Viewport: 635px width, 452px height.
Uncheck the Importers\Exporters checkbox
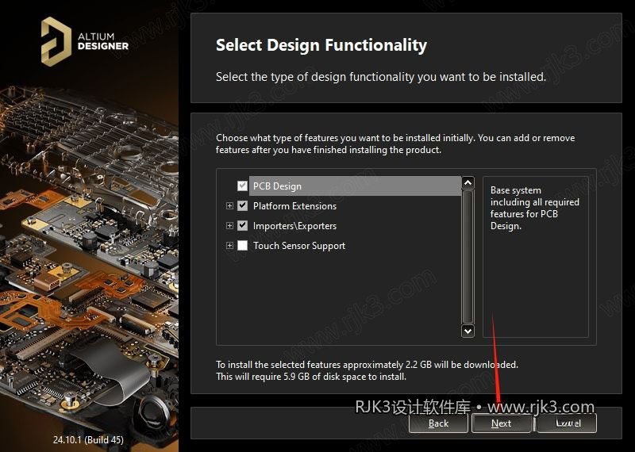click(242, 225)
